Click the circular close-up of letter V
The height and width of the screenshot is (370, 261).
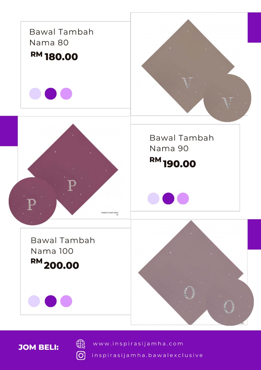(227, 98)
